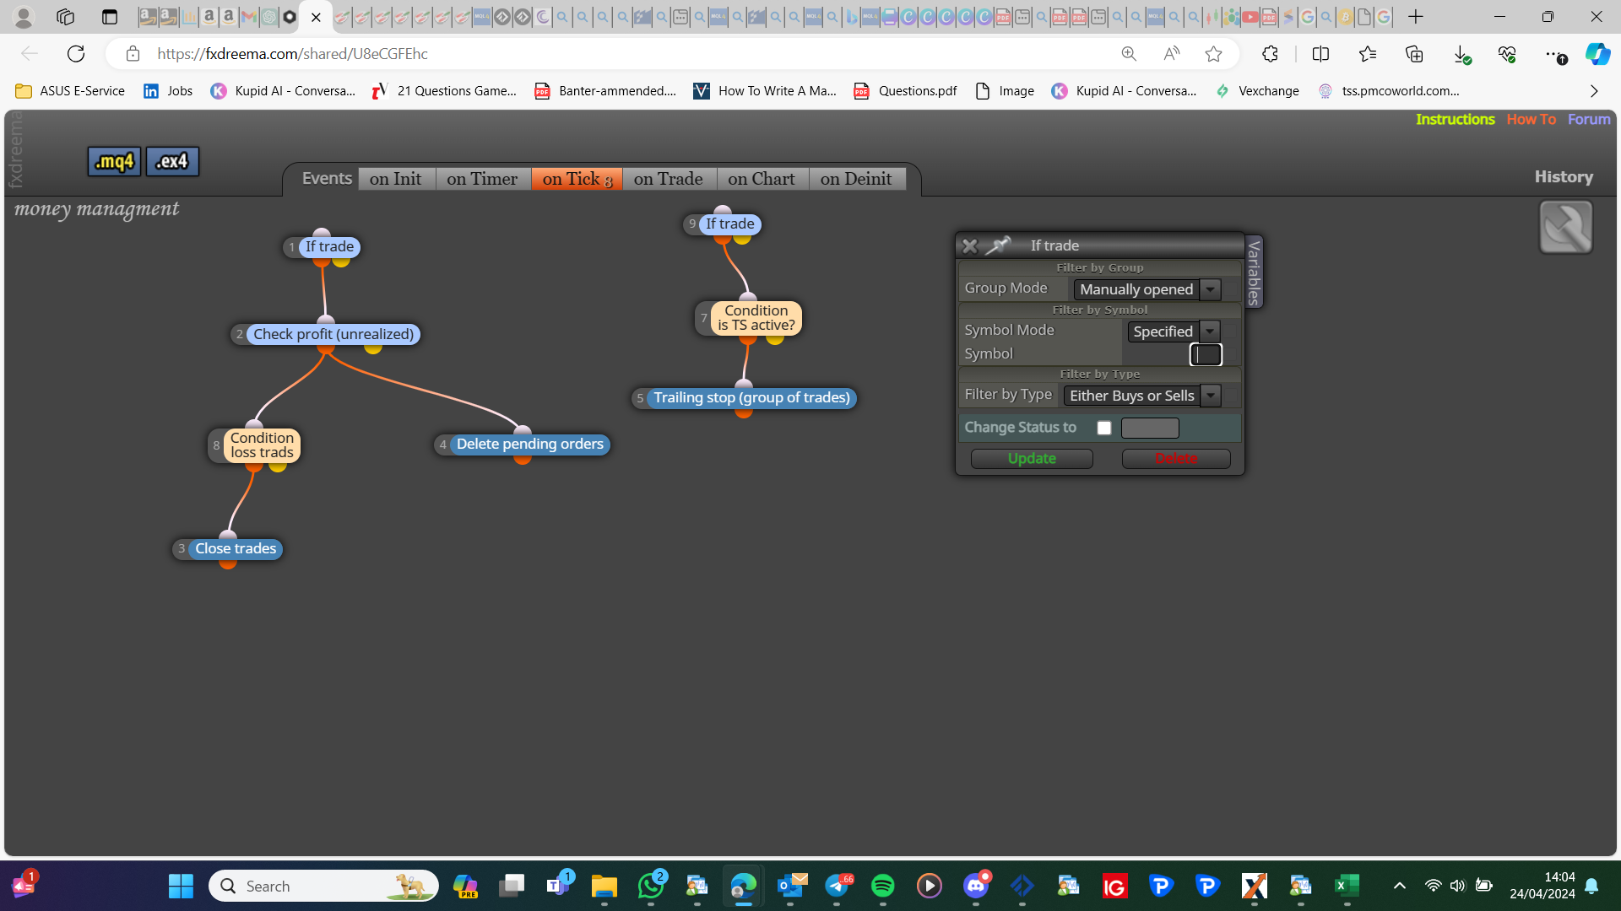Pick the Change Status color swatch

(x=1150, y=428)
